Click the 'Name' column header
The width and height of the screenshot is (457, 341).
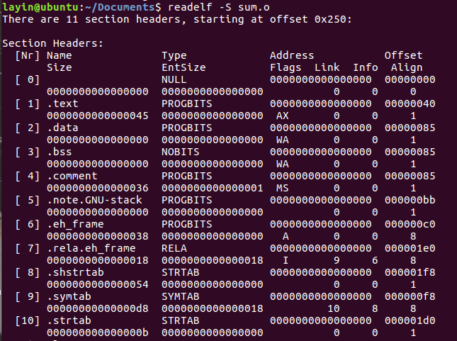(x=60, y=55)
